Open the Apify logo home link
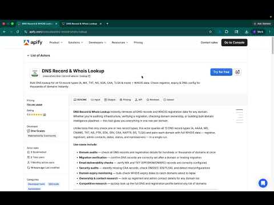 (33, 43)
